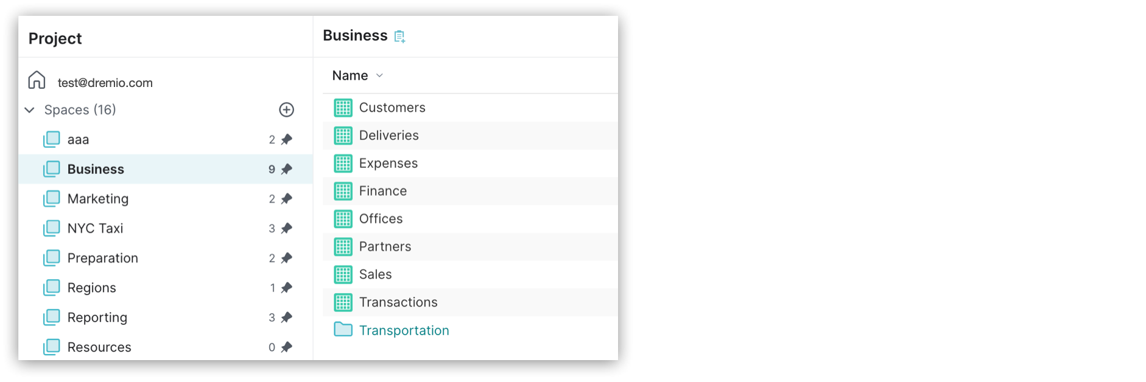Toggle pin for Regions space
The width and height of the screenshot is (1146, 382).
287,288
